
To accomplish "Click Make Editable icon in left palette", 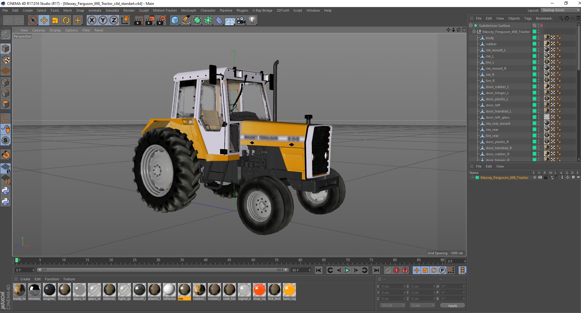I will tap(6, 35).
